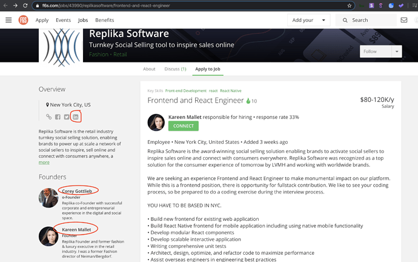Open the Jobs menu item
This screenshot has height=262, width=418.
coord(83,20)
